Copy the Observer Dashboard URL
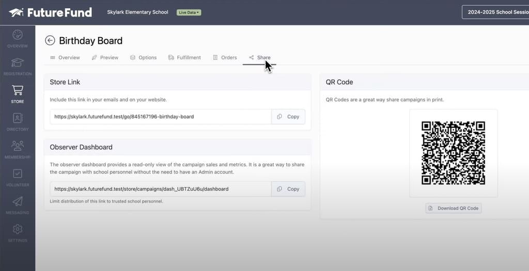 coord(288,189)
